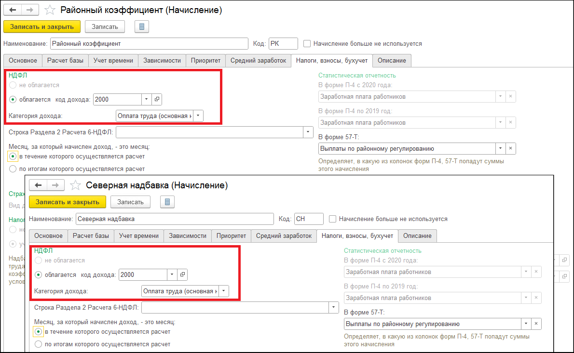
Task: Focus the Код field containing СН
Action: [x=309, y=219]
